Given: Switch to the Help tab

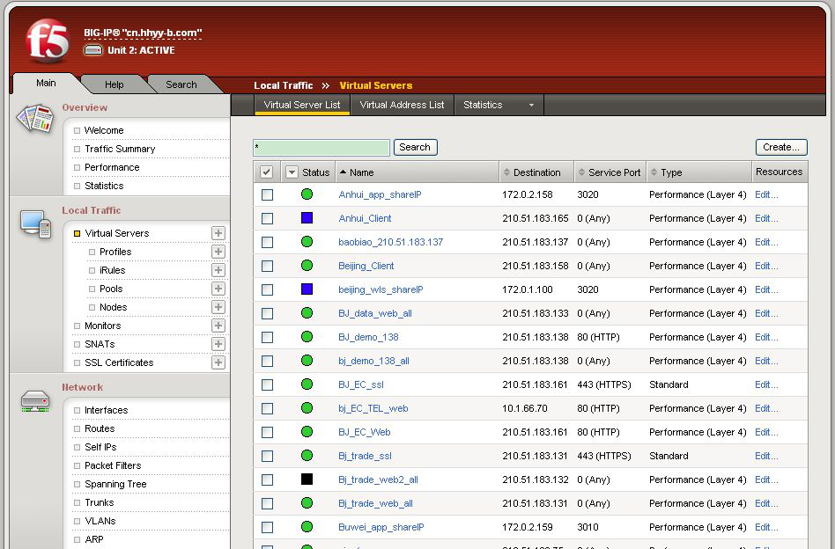Looking at the screenshot, I should (x=115, y=84).
